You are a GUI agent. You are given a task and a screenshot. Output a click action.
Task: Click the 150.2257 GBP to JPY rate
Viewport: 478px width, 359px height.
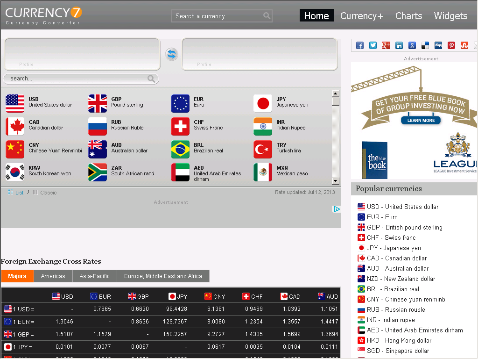pos(175,334)
